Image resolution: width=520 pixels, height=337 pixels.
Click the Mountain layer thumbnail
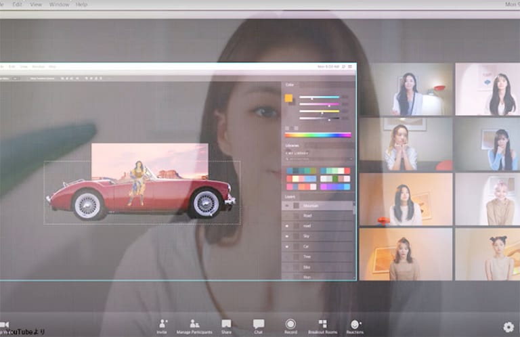click(296, 206)
